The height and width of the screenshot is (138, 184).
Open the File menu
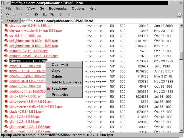coord(9,9)
